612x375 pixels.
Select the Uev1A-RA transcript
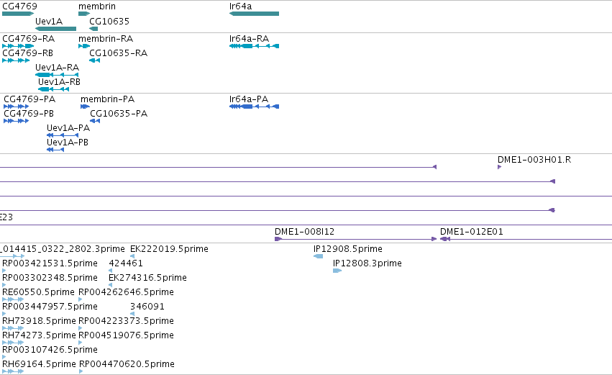point(57,75)
